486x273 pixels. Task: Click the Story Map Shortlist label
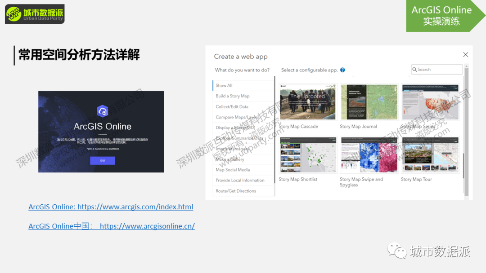298,179
